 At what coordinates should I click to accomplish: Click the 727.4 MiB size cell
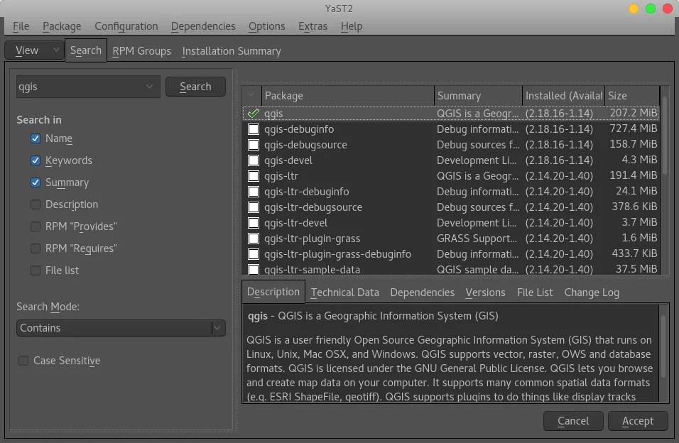633,128
